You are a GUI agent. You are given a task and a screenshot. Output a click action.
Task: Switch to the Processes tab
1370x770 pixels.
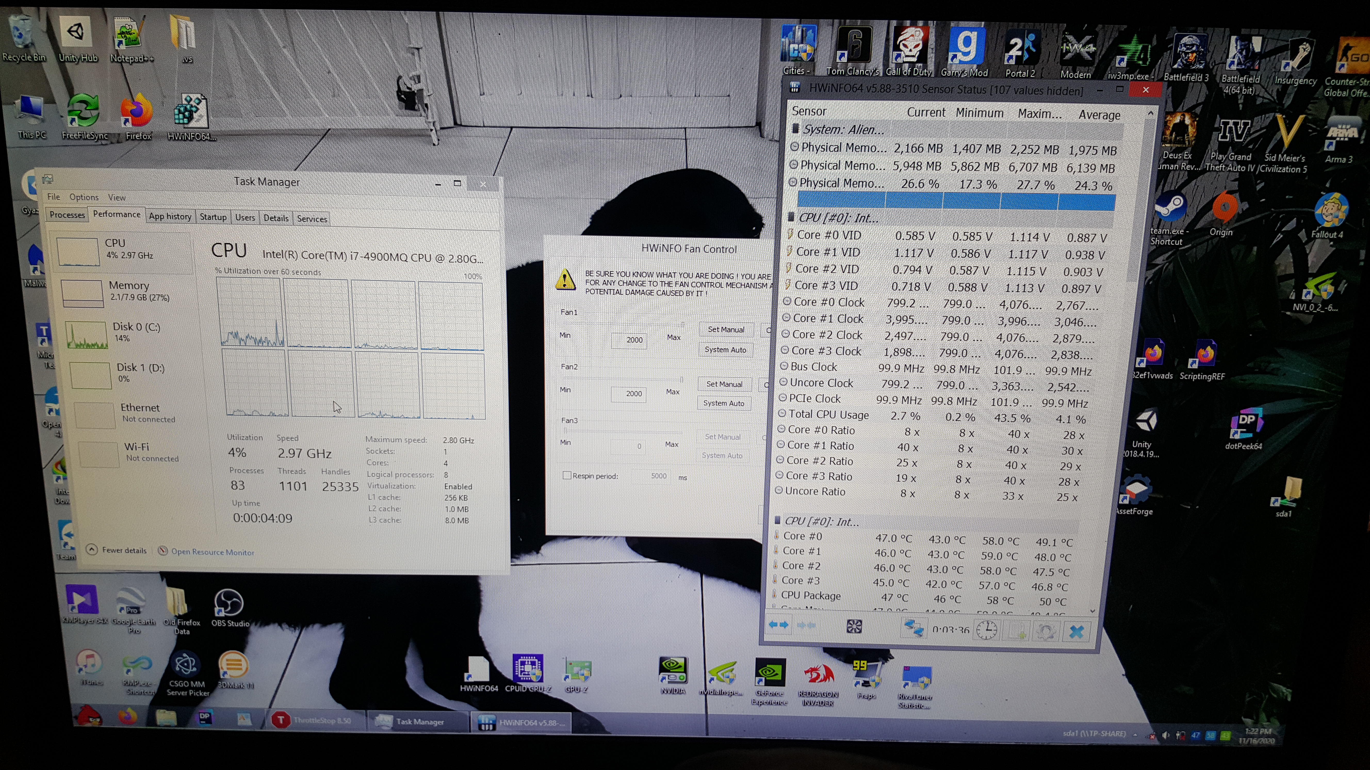[67, 215]
